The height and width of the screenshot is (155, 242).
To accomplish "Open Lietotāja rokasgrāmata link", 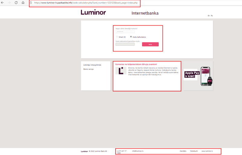I will (x=92, y=65).
